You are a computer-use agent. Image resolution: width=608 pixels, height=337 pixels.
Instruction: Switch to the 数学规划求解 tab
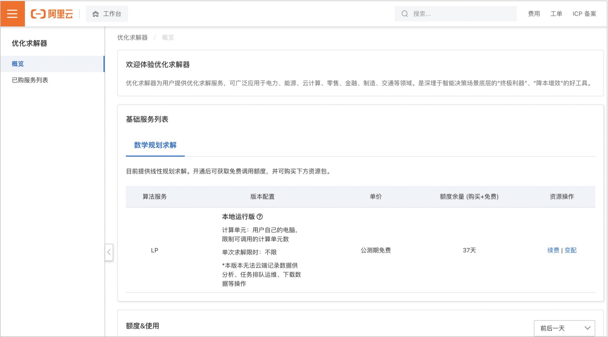pyautogui.click(x=155, y=145)
